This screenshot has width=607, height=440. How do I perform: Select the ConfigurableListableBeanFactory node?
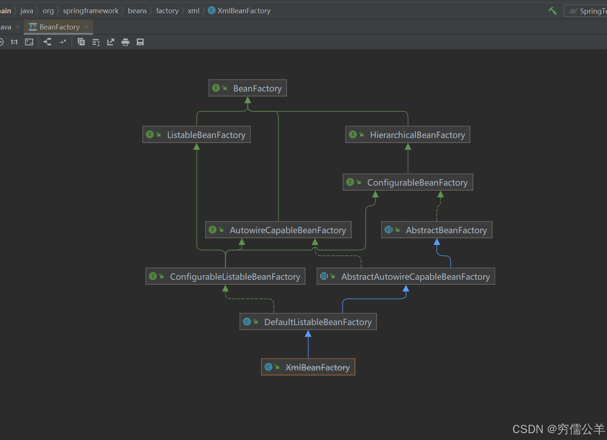click(x=225, y=276)
